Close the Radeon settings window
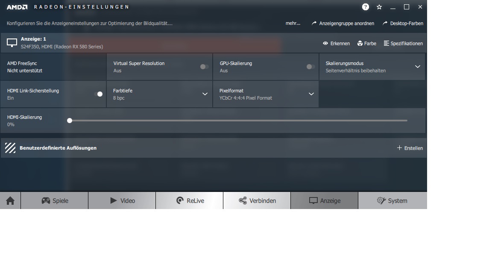 click(420, 7)
